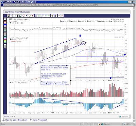The height and width of the screenshot is (126, 136).
Task: Pick the red color in palette
Action: [x=5, y=21]
